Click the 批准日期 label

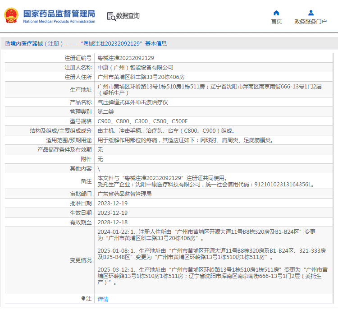pos(81,204)
